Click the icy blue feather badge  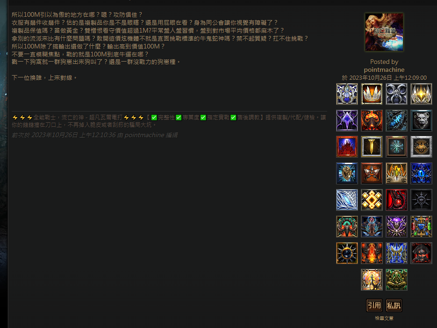click(347, 200)
